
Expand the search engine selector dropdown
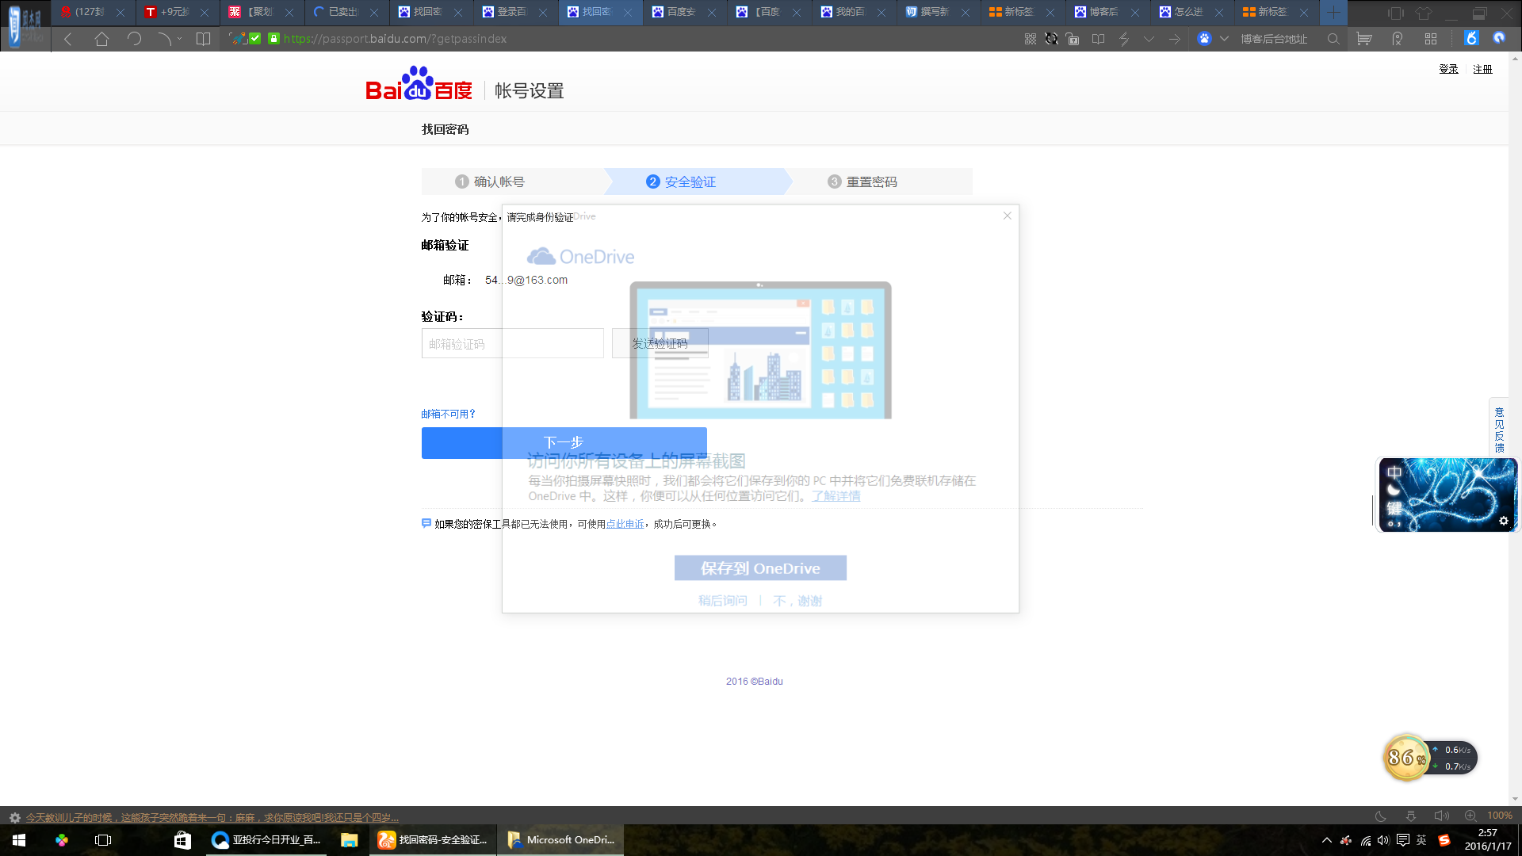1224,39
